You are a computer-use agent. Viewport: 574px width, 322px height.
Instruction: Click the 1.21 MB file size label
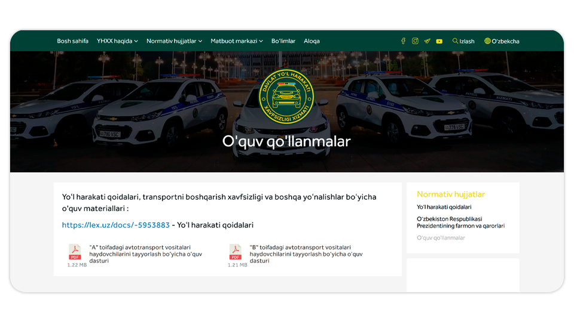click(x=237, y=265)
